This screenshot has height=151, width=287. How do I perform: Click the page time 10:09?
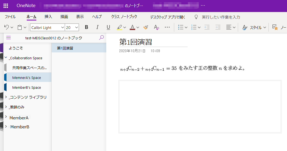(x=155, y=51)
